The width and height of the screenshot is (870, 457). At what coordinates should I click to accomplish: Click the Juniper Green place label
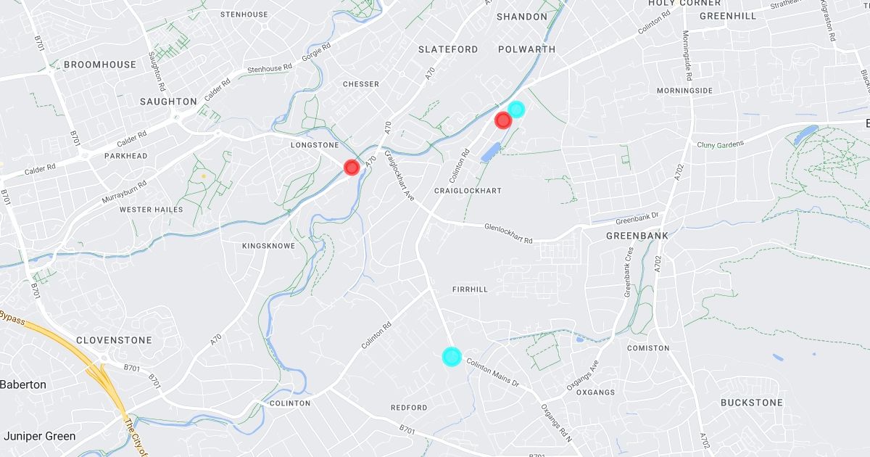coord(39,437)
